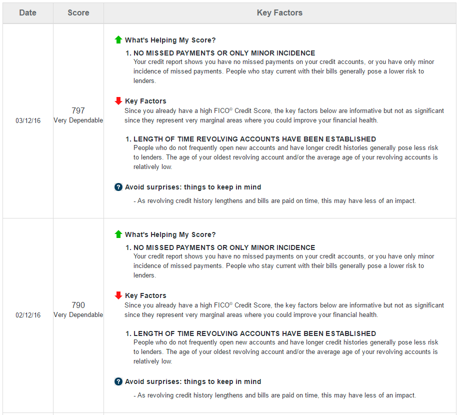Open "What's Helping My Score?" under the 797 entry
Viewport: 460px width, 415px height.
pos(170,40)
